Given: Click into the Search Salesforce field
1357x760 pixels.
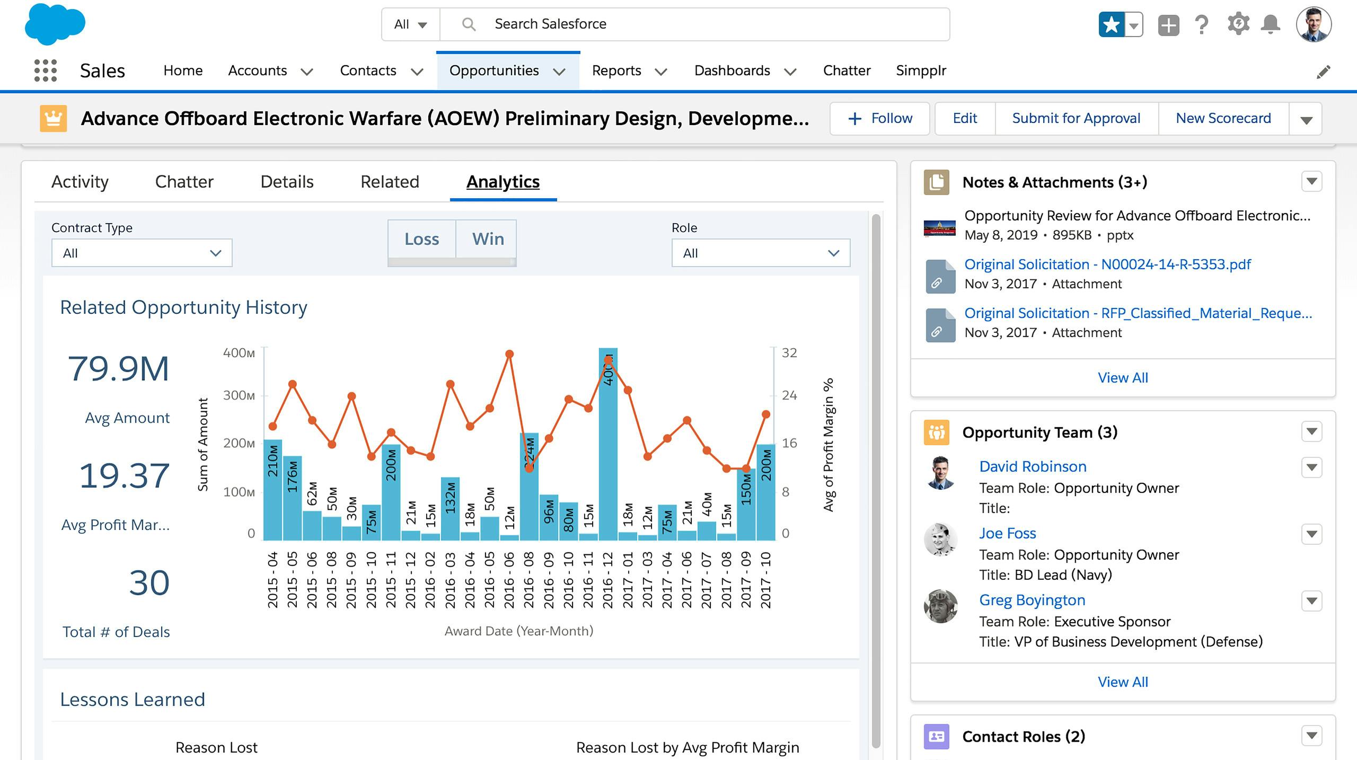Looking at the screenshot, I should [x=694, y=24].
